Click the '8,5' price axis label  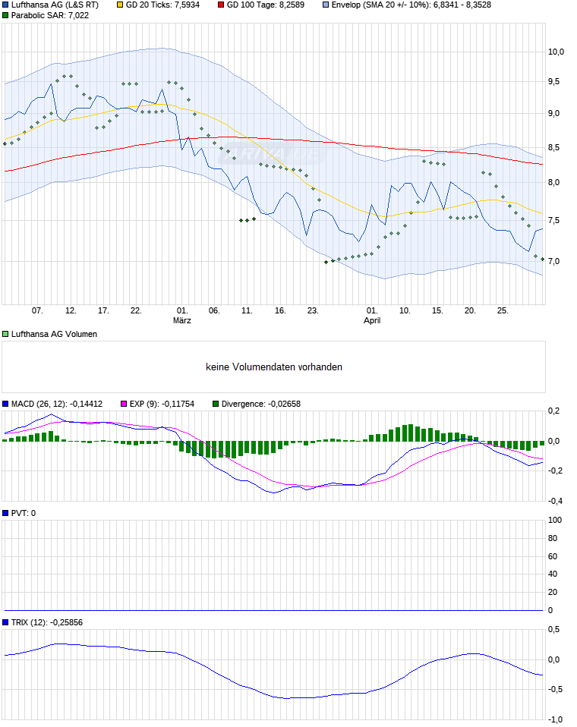553,148
